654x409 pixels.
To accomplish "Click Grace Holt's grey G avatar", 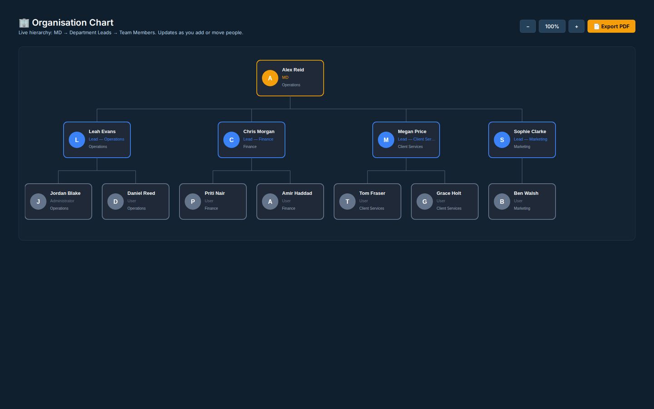I will click(x=425, y=202).
